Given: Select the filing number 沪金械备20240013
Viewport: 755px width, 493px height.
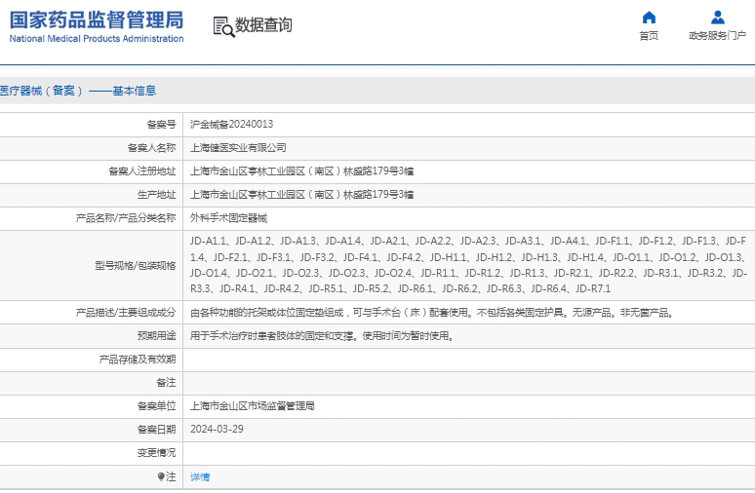Looking at the screenshot, I should click(x=231, y=124).
